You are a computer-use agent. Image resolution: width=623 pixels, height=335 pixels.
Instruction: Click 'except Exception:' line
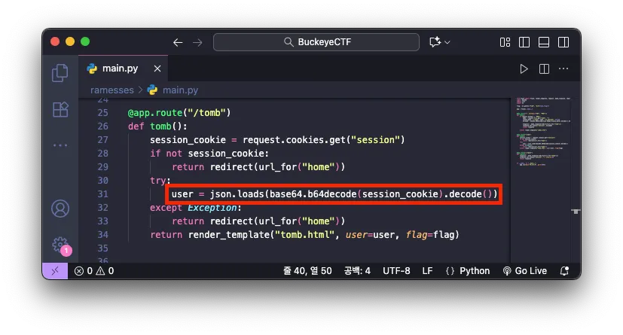click(x=195, y=208)
